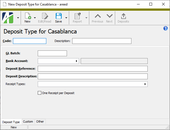Image resolution: width=170 pixels, height=130 pixels.
Task: Click the Save floppy disk icon
Action: [58, 16]
